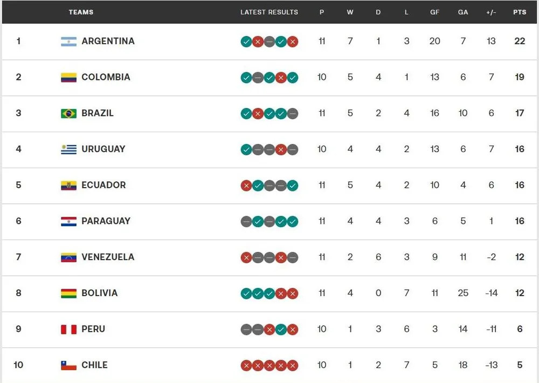
Task: Click the Ecuador flag icon
Action: [x=69, y=185]
